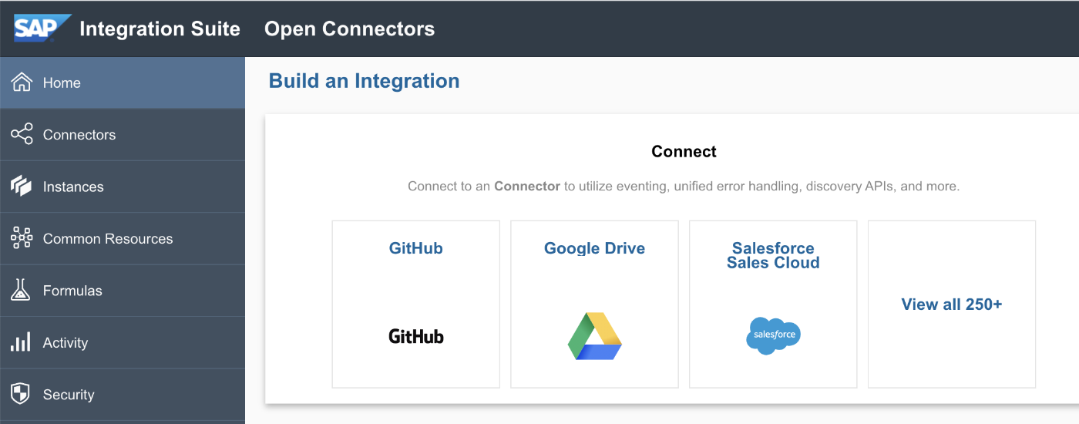
Task: Click the Common Resources hierarchy icon
Action: pos(22,238)
